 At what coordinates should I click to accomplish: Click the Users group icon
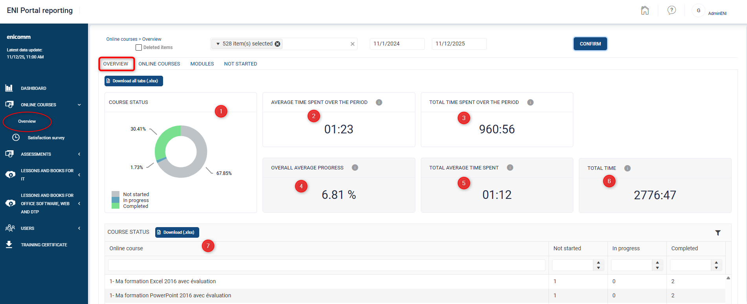(10, 228)
